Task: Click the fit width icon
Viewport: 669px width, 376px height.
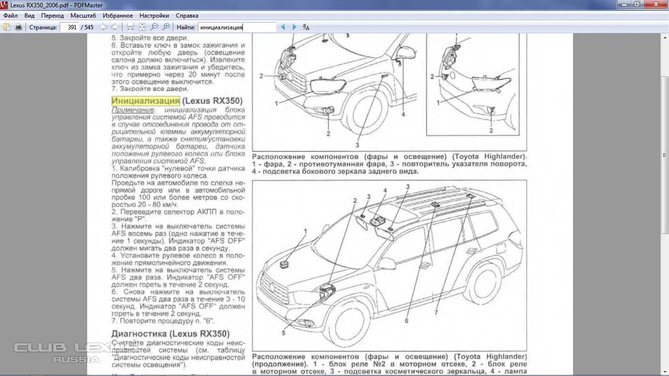Action: (130, 27)
